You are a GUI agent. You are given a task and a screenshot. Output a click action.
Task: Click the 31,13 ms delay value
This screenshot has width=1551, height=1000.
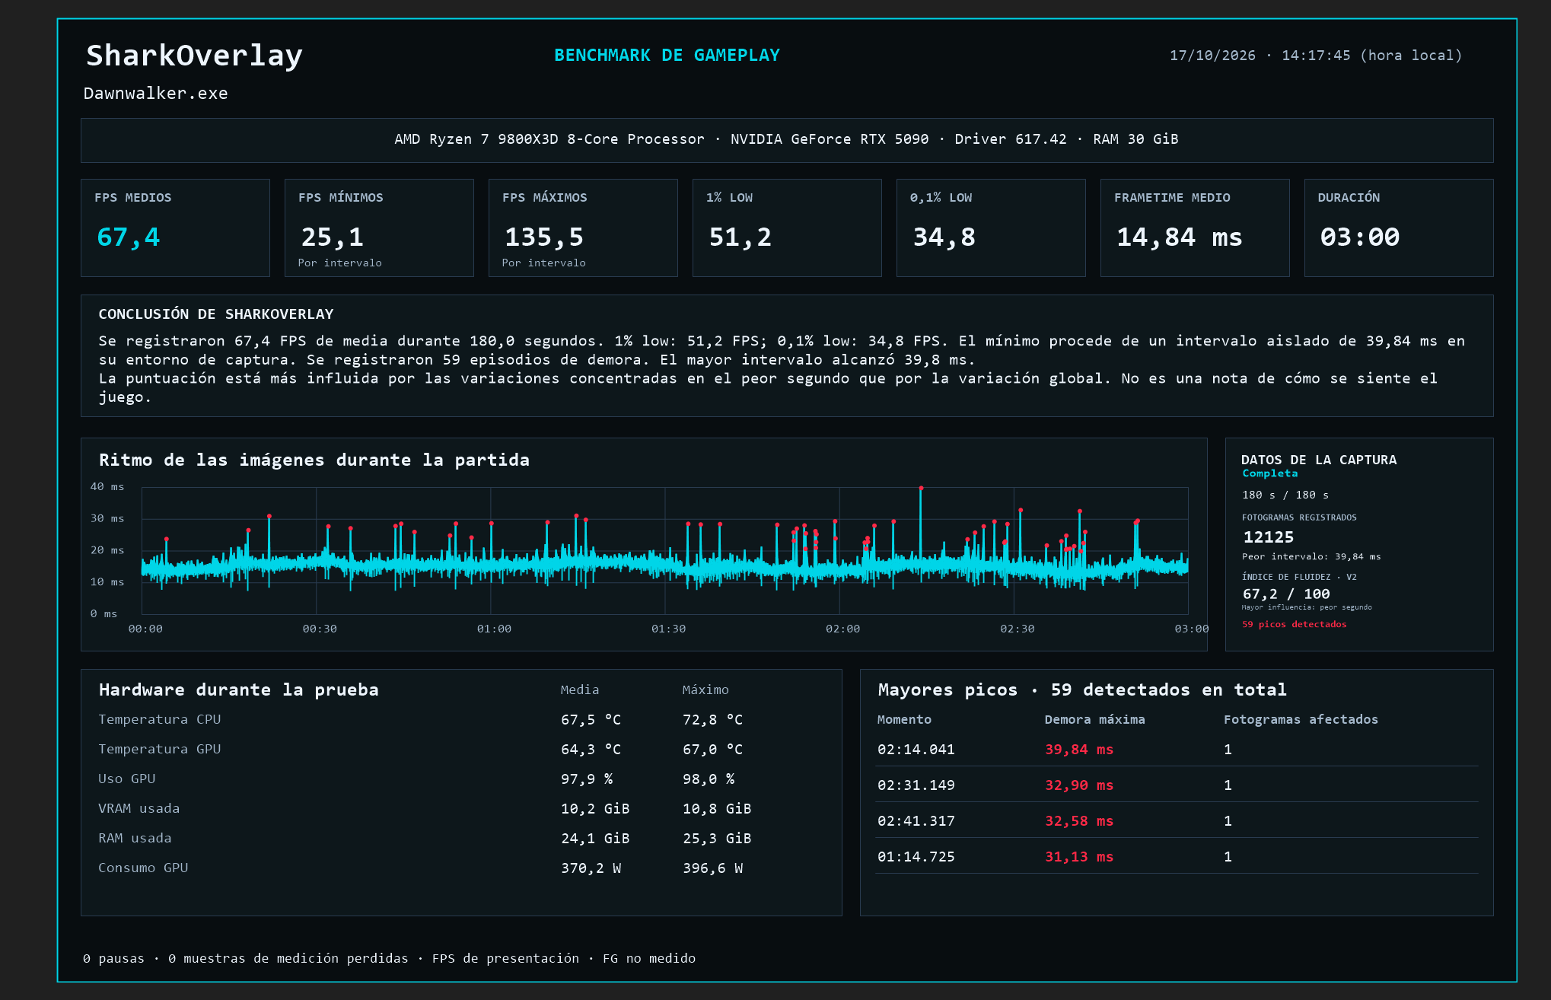[1079, 857]
